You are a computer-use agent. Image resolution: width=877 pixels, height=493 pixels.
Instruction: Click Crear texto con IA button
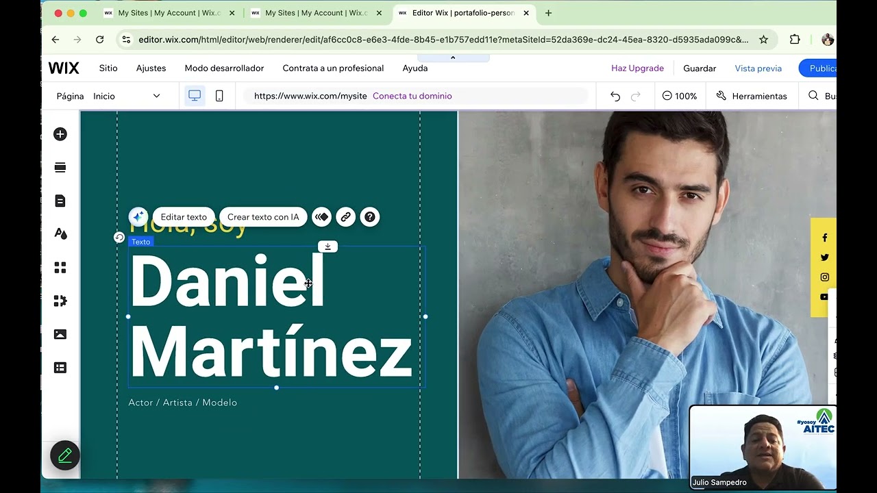tap(263, 217)
